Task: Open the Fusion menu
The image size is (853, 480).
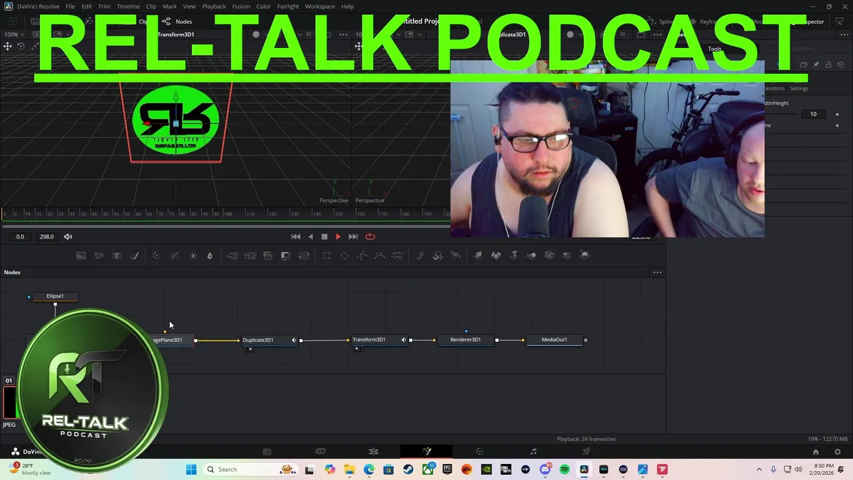Action: 241,6
